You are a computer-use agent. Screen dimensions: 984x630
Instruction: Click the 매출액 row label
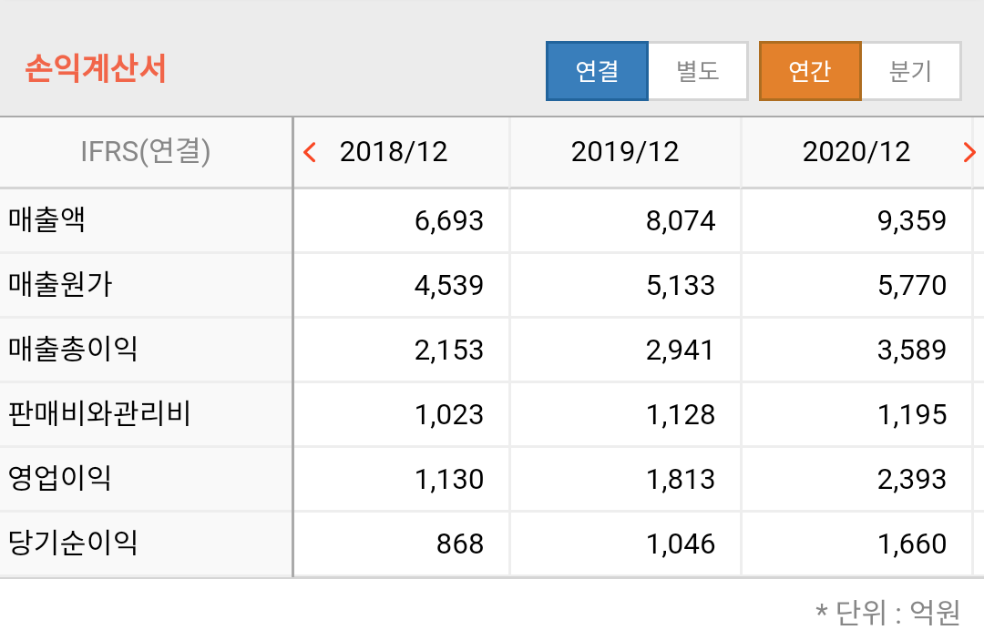coord(46,220)
